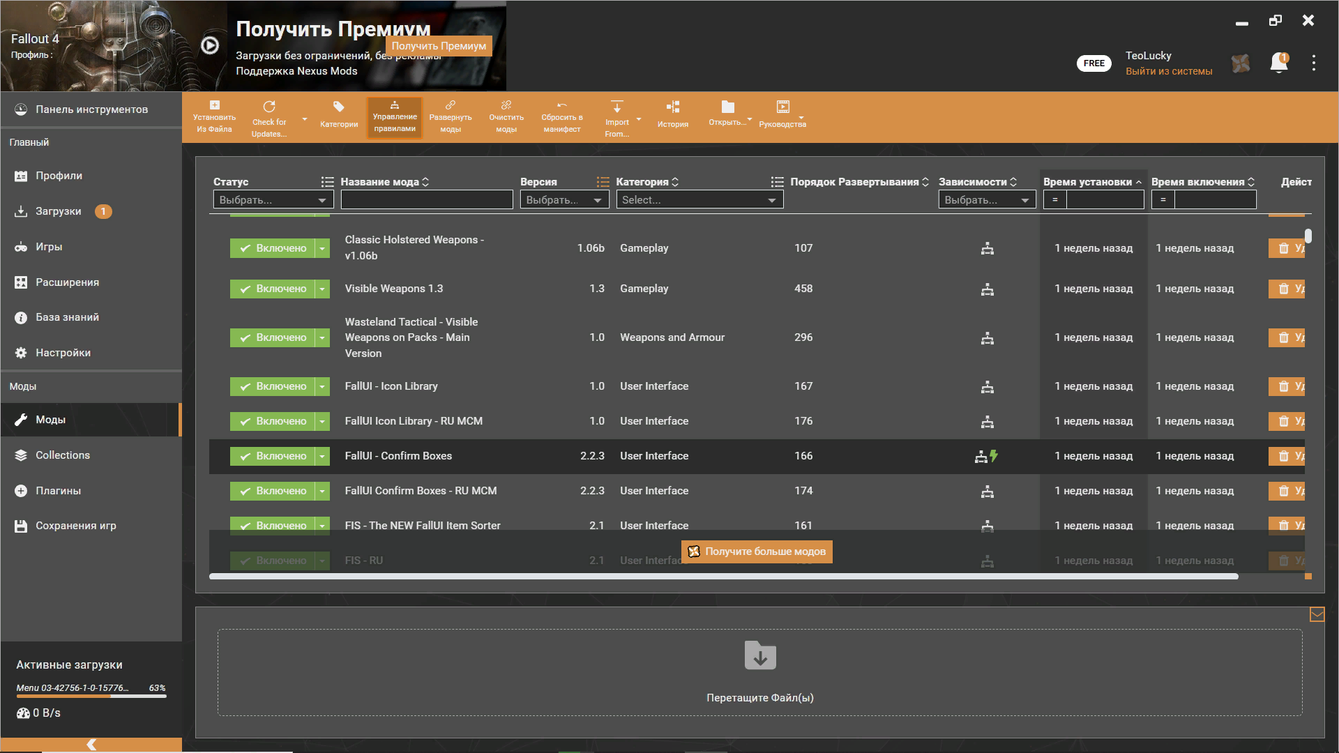Click Check for Updates refresh icon

[x=268, y=107]
